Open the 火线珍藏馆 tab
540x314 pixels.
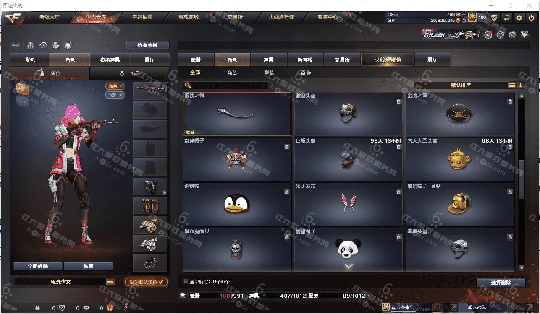pyautogui.click(x=388, y=60)
